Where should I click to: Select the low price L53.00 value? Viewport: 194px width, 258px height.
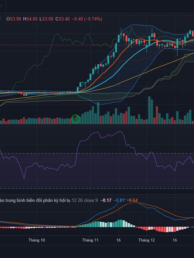tap(46, 19)
